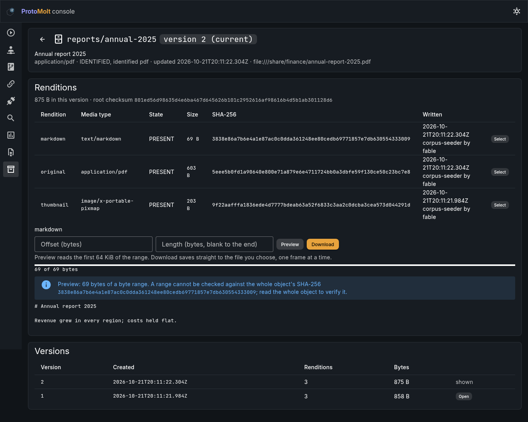Image resolution: width=528 pixels, height=422 pixels.
Task: Open the archive box sidebar icon
Action: tap(11, 169)
